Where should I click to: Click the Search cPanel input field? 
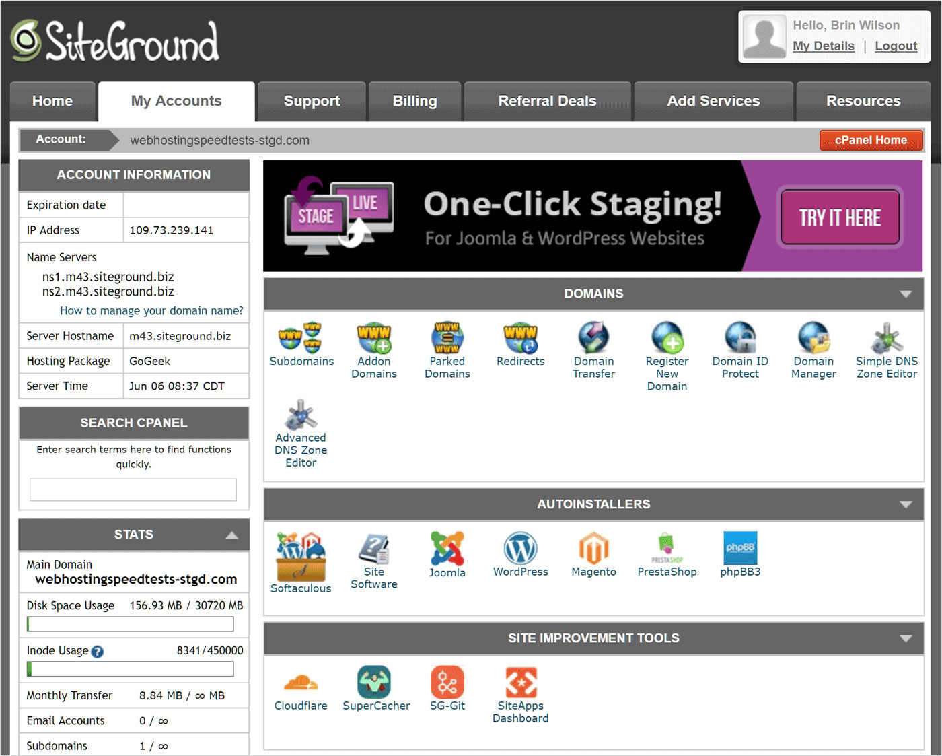coord(133,489)
